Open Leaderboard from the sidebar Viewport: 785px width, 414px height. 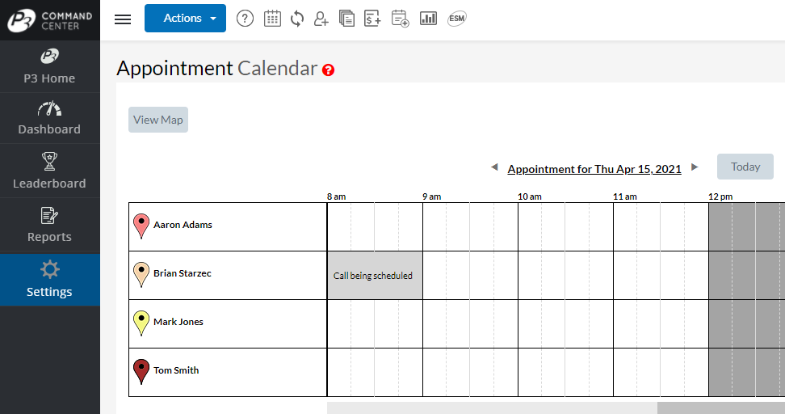point(49,171)
